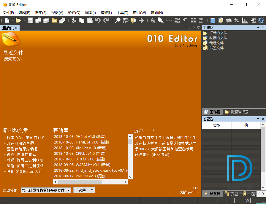Open Find with the magnifier icon
The height and width of the screenshot is (204, 266).
point(117,20)
